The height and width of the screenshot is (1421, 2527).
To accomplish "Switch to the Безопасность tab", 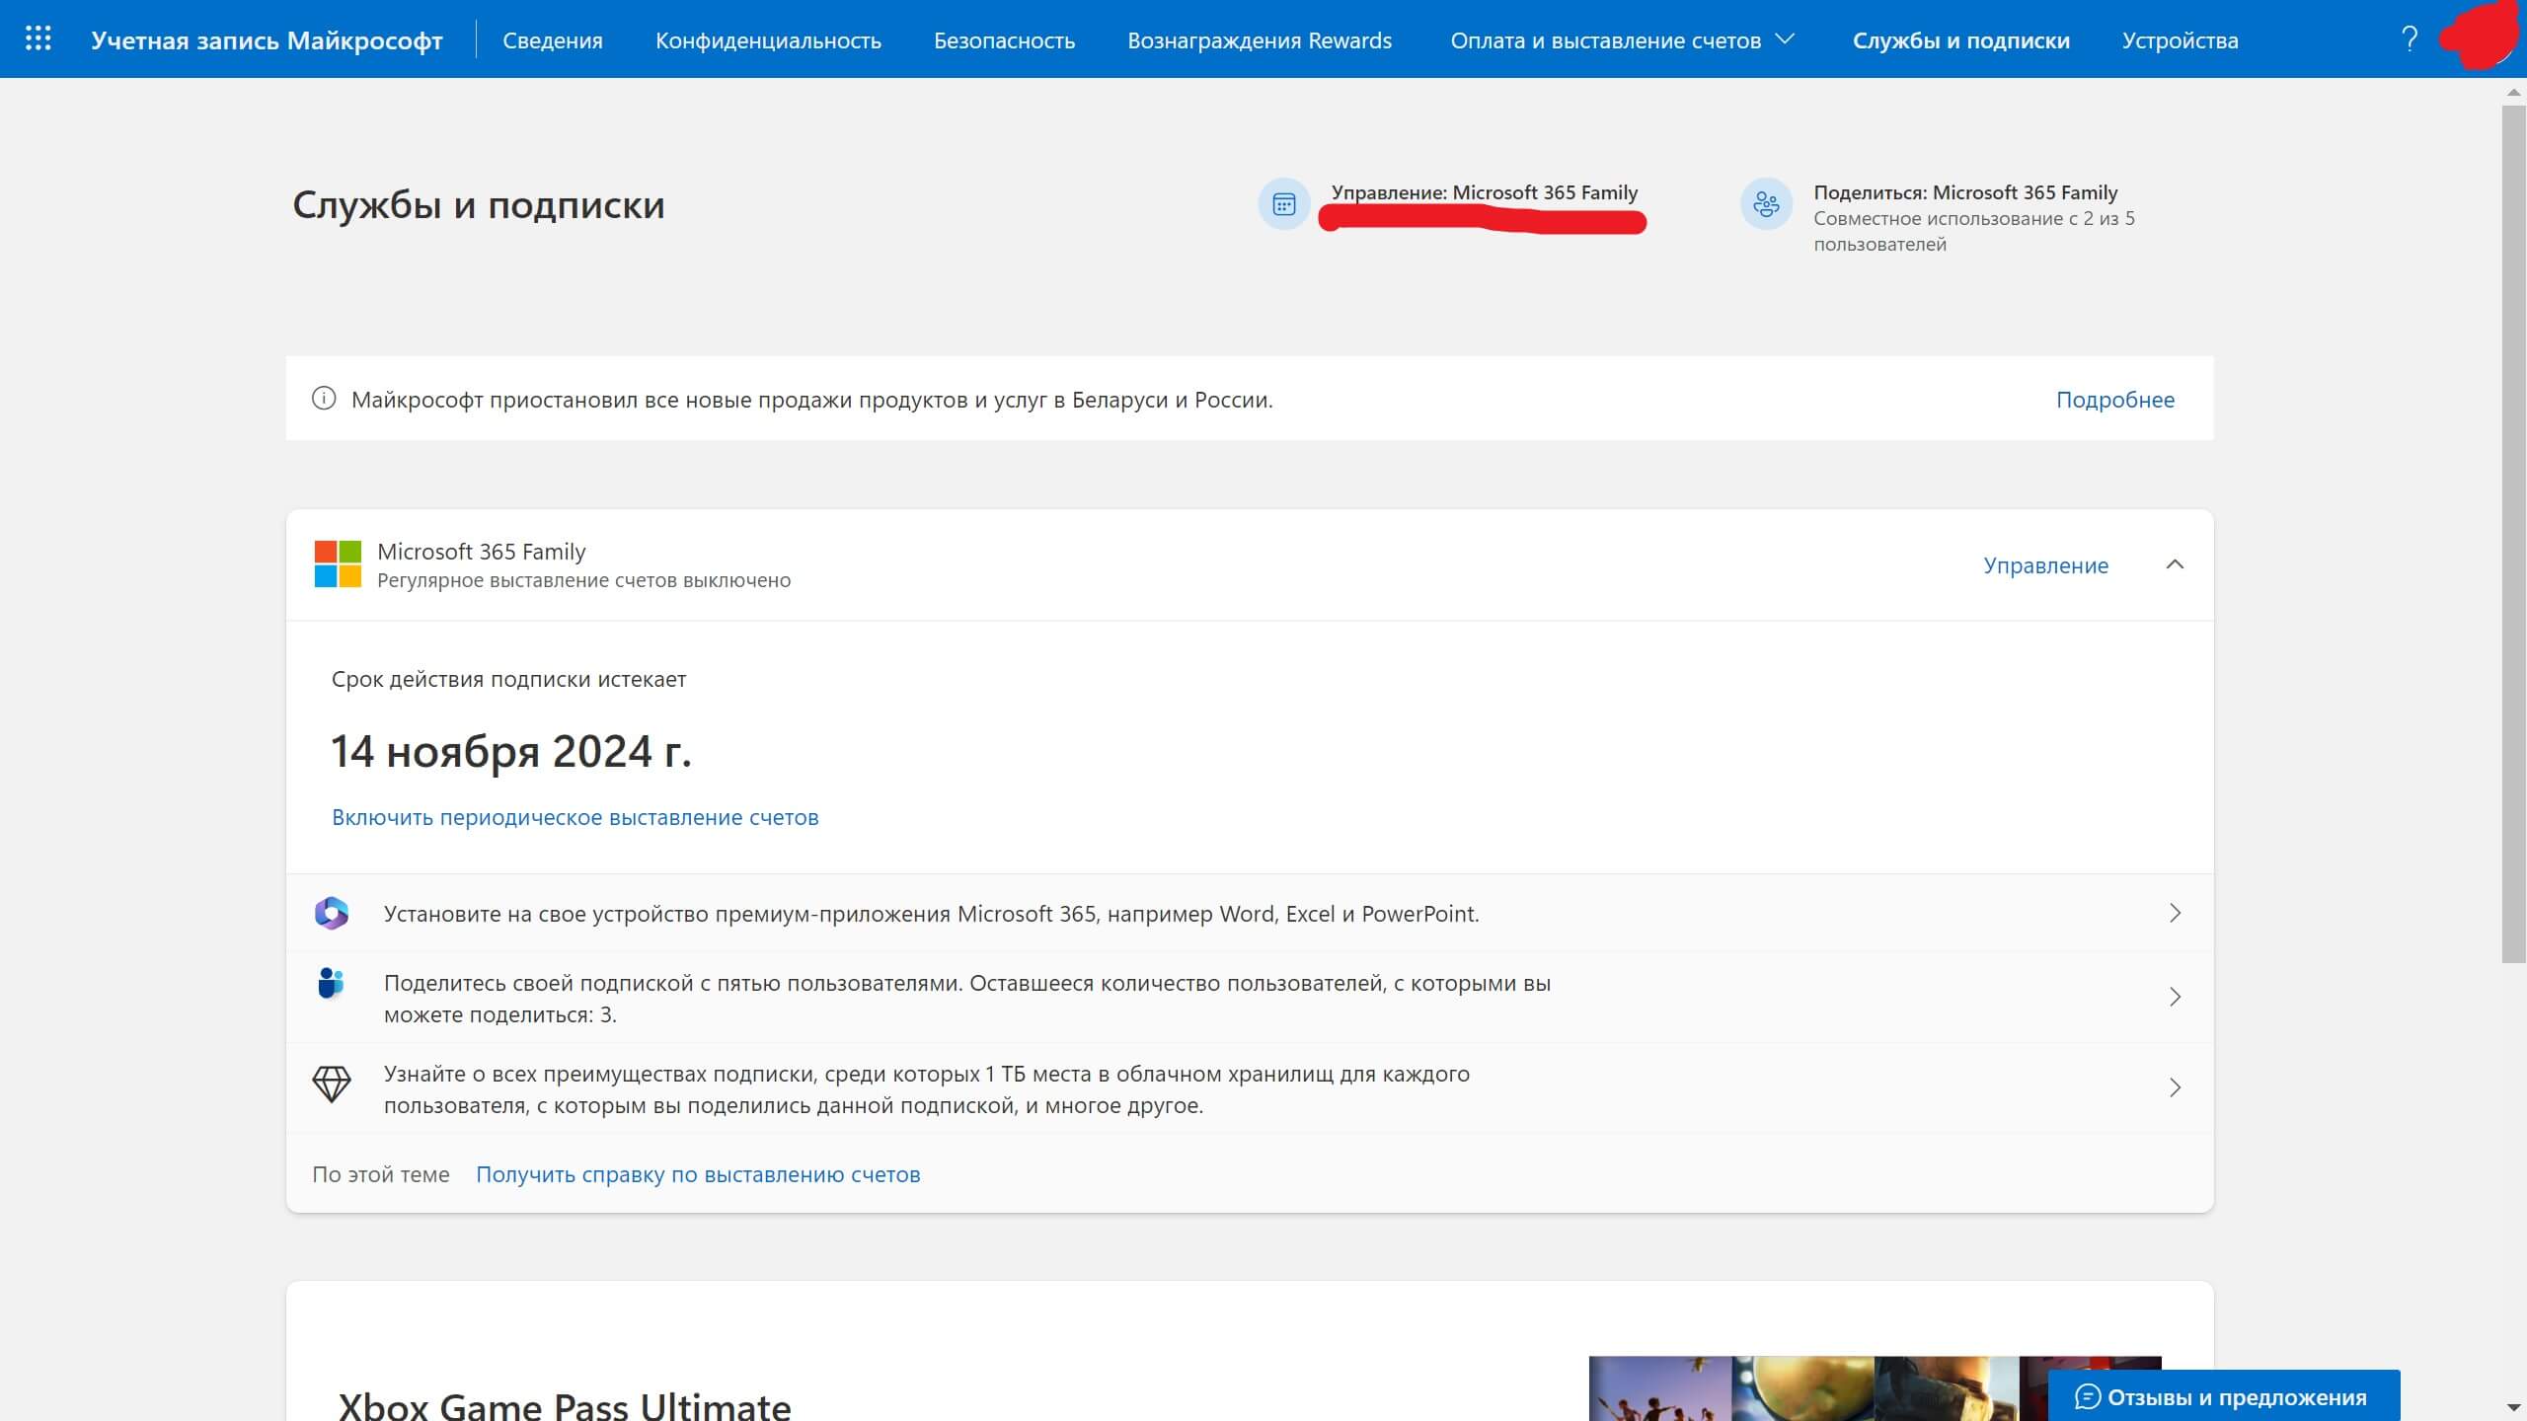I will point(1004,40).
